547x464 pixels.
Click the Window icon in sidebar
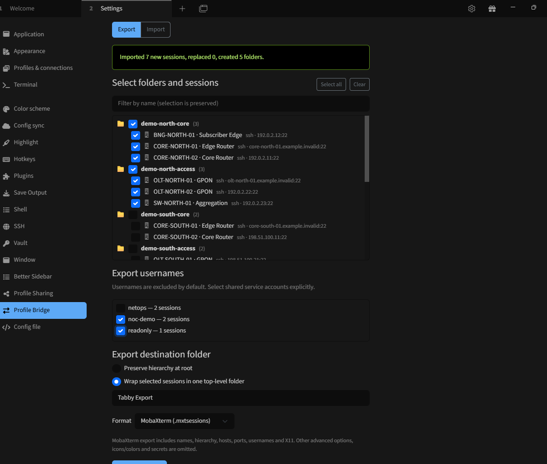(x=6, y=260)
